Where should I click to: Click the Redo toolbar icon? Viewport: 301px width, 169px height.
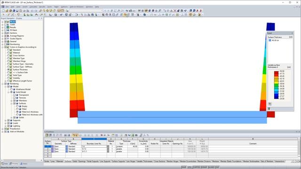(36, 11)
